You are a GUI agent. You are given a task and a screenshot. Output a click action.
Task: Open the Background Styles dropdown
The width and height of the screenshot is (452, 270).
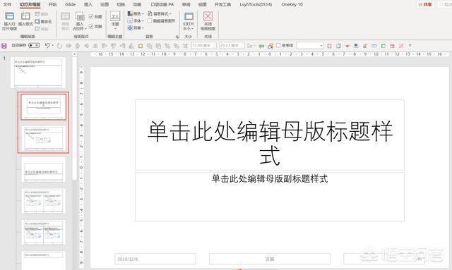(x=160, y=14)
